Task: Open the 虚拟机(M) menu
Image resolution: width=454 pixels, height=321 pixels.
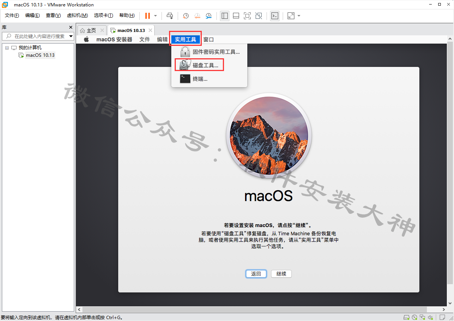Action: tap(77, 15)
